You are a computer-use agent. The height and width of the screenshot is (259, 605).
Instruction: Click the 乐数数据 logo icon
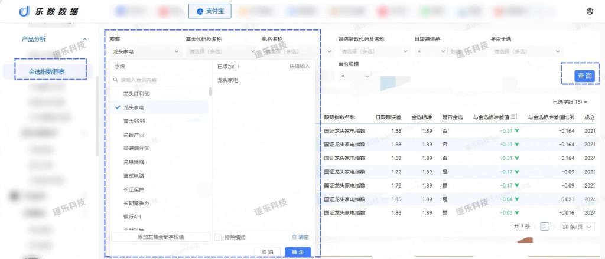24,12
